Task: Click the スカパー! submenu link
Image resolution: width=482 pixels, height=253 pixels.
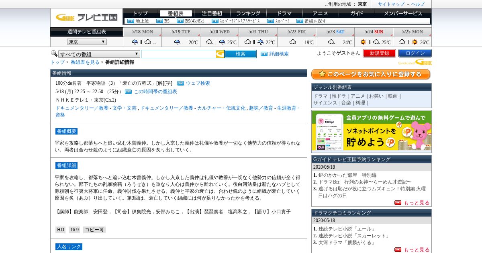Action: [x=282, y=21]
